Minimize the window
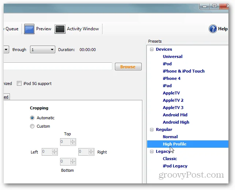This screenshot has height=190, width=235. tap(205, 6)
